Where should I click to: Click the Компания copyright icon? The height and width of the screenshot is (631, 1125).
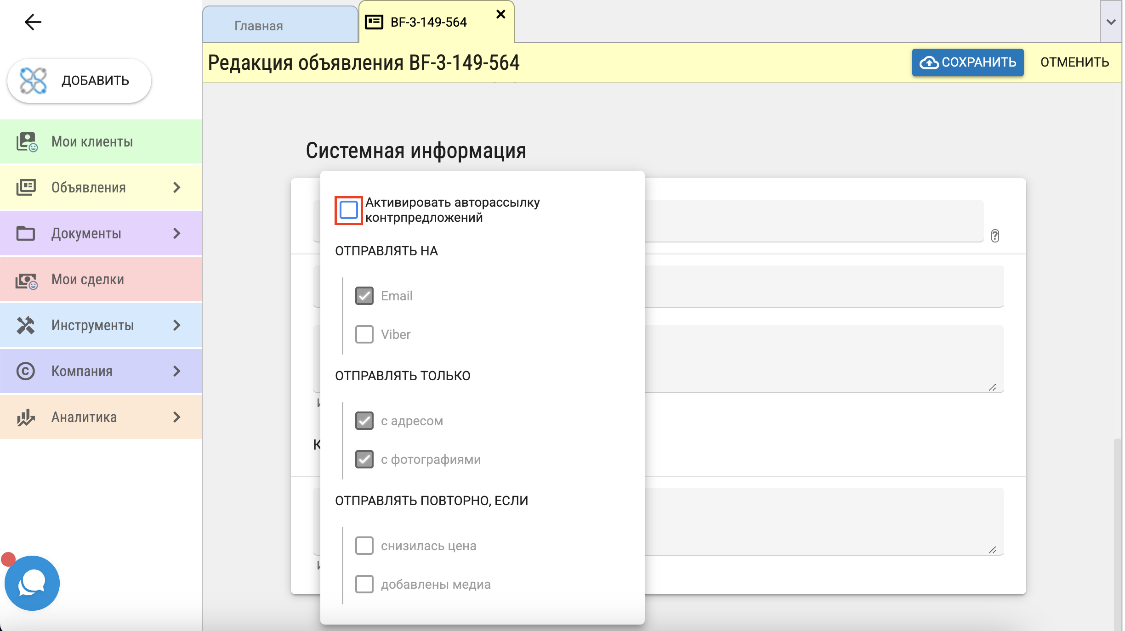[x=26, y=371]
